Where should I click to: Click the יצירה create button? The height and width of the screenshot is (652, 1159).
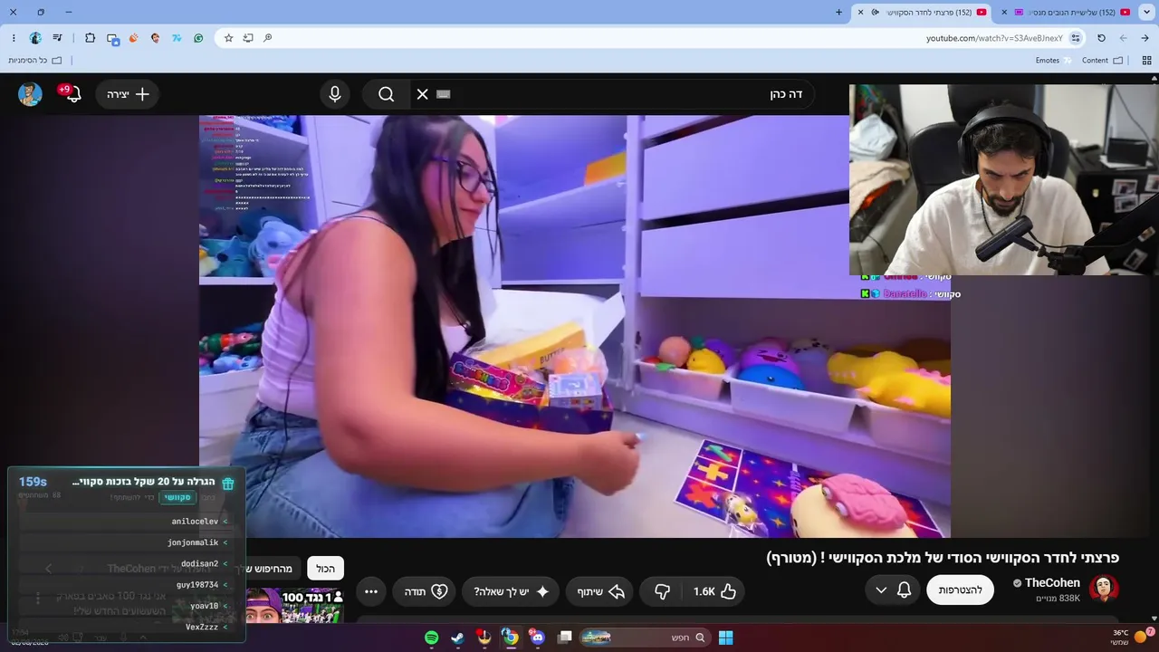[x=128, y=94]
